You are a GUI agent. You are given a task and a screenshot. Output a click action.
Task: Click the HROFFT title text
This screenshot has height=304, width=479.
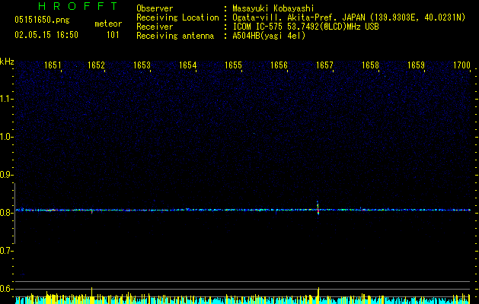point(78,6)
